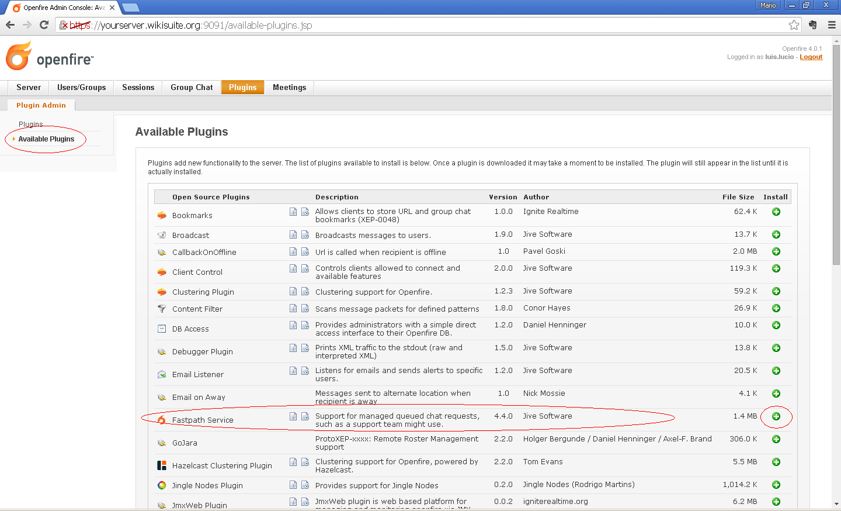Select the Openfire Admin Console browser tab
The height and width of the screenshot is (511, 841).
pos(64,8)
